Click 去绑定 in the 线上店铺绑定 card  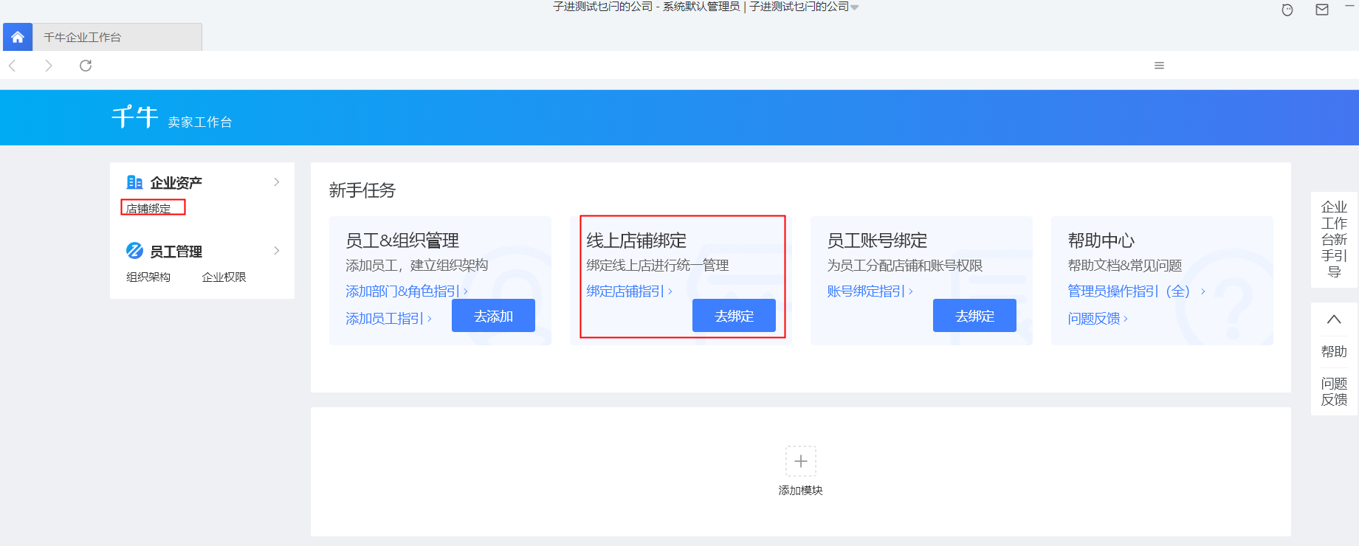734,316
